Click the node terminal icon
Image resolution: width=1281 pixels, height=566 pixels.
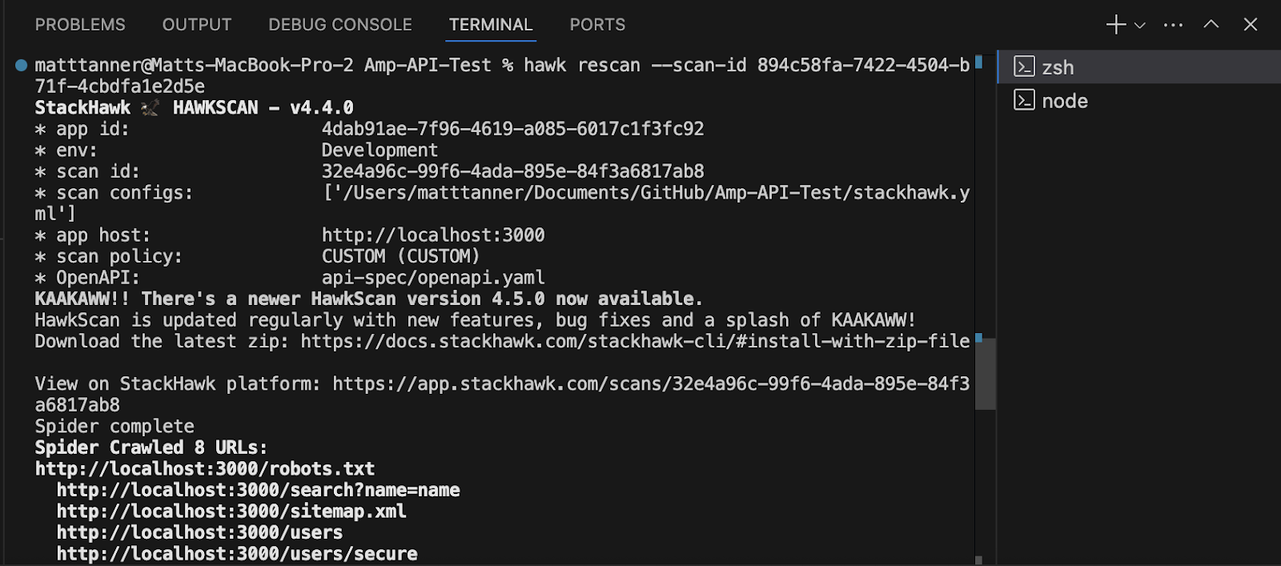(x=1024, y=100)
